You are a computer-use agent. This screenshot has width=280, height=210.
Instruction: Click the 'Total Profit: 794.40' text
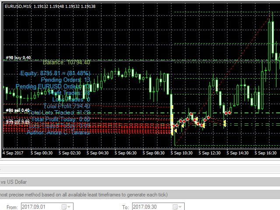pyautogui.click(x=67, y=106)
